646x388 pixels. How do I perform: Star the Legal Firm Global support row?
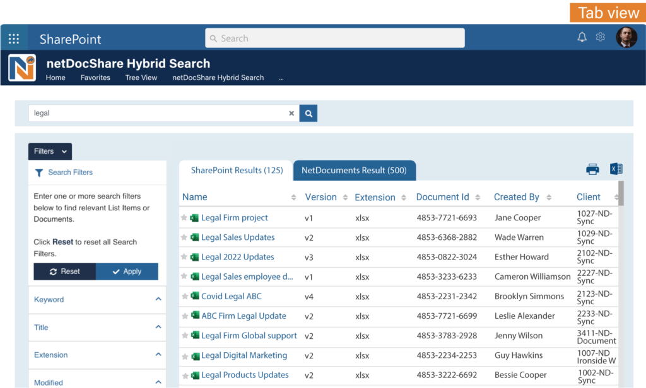tap(185, 335)
